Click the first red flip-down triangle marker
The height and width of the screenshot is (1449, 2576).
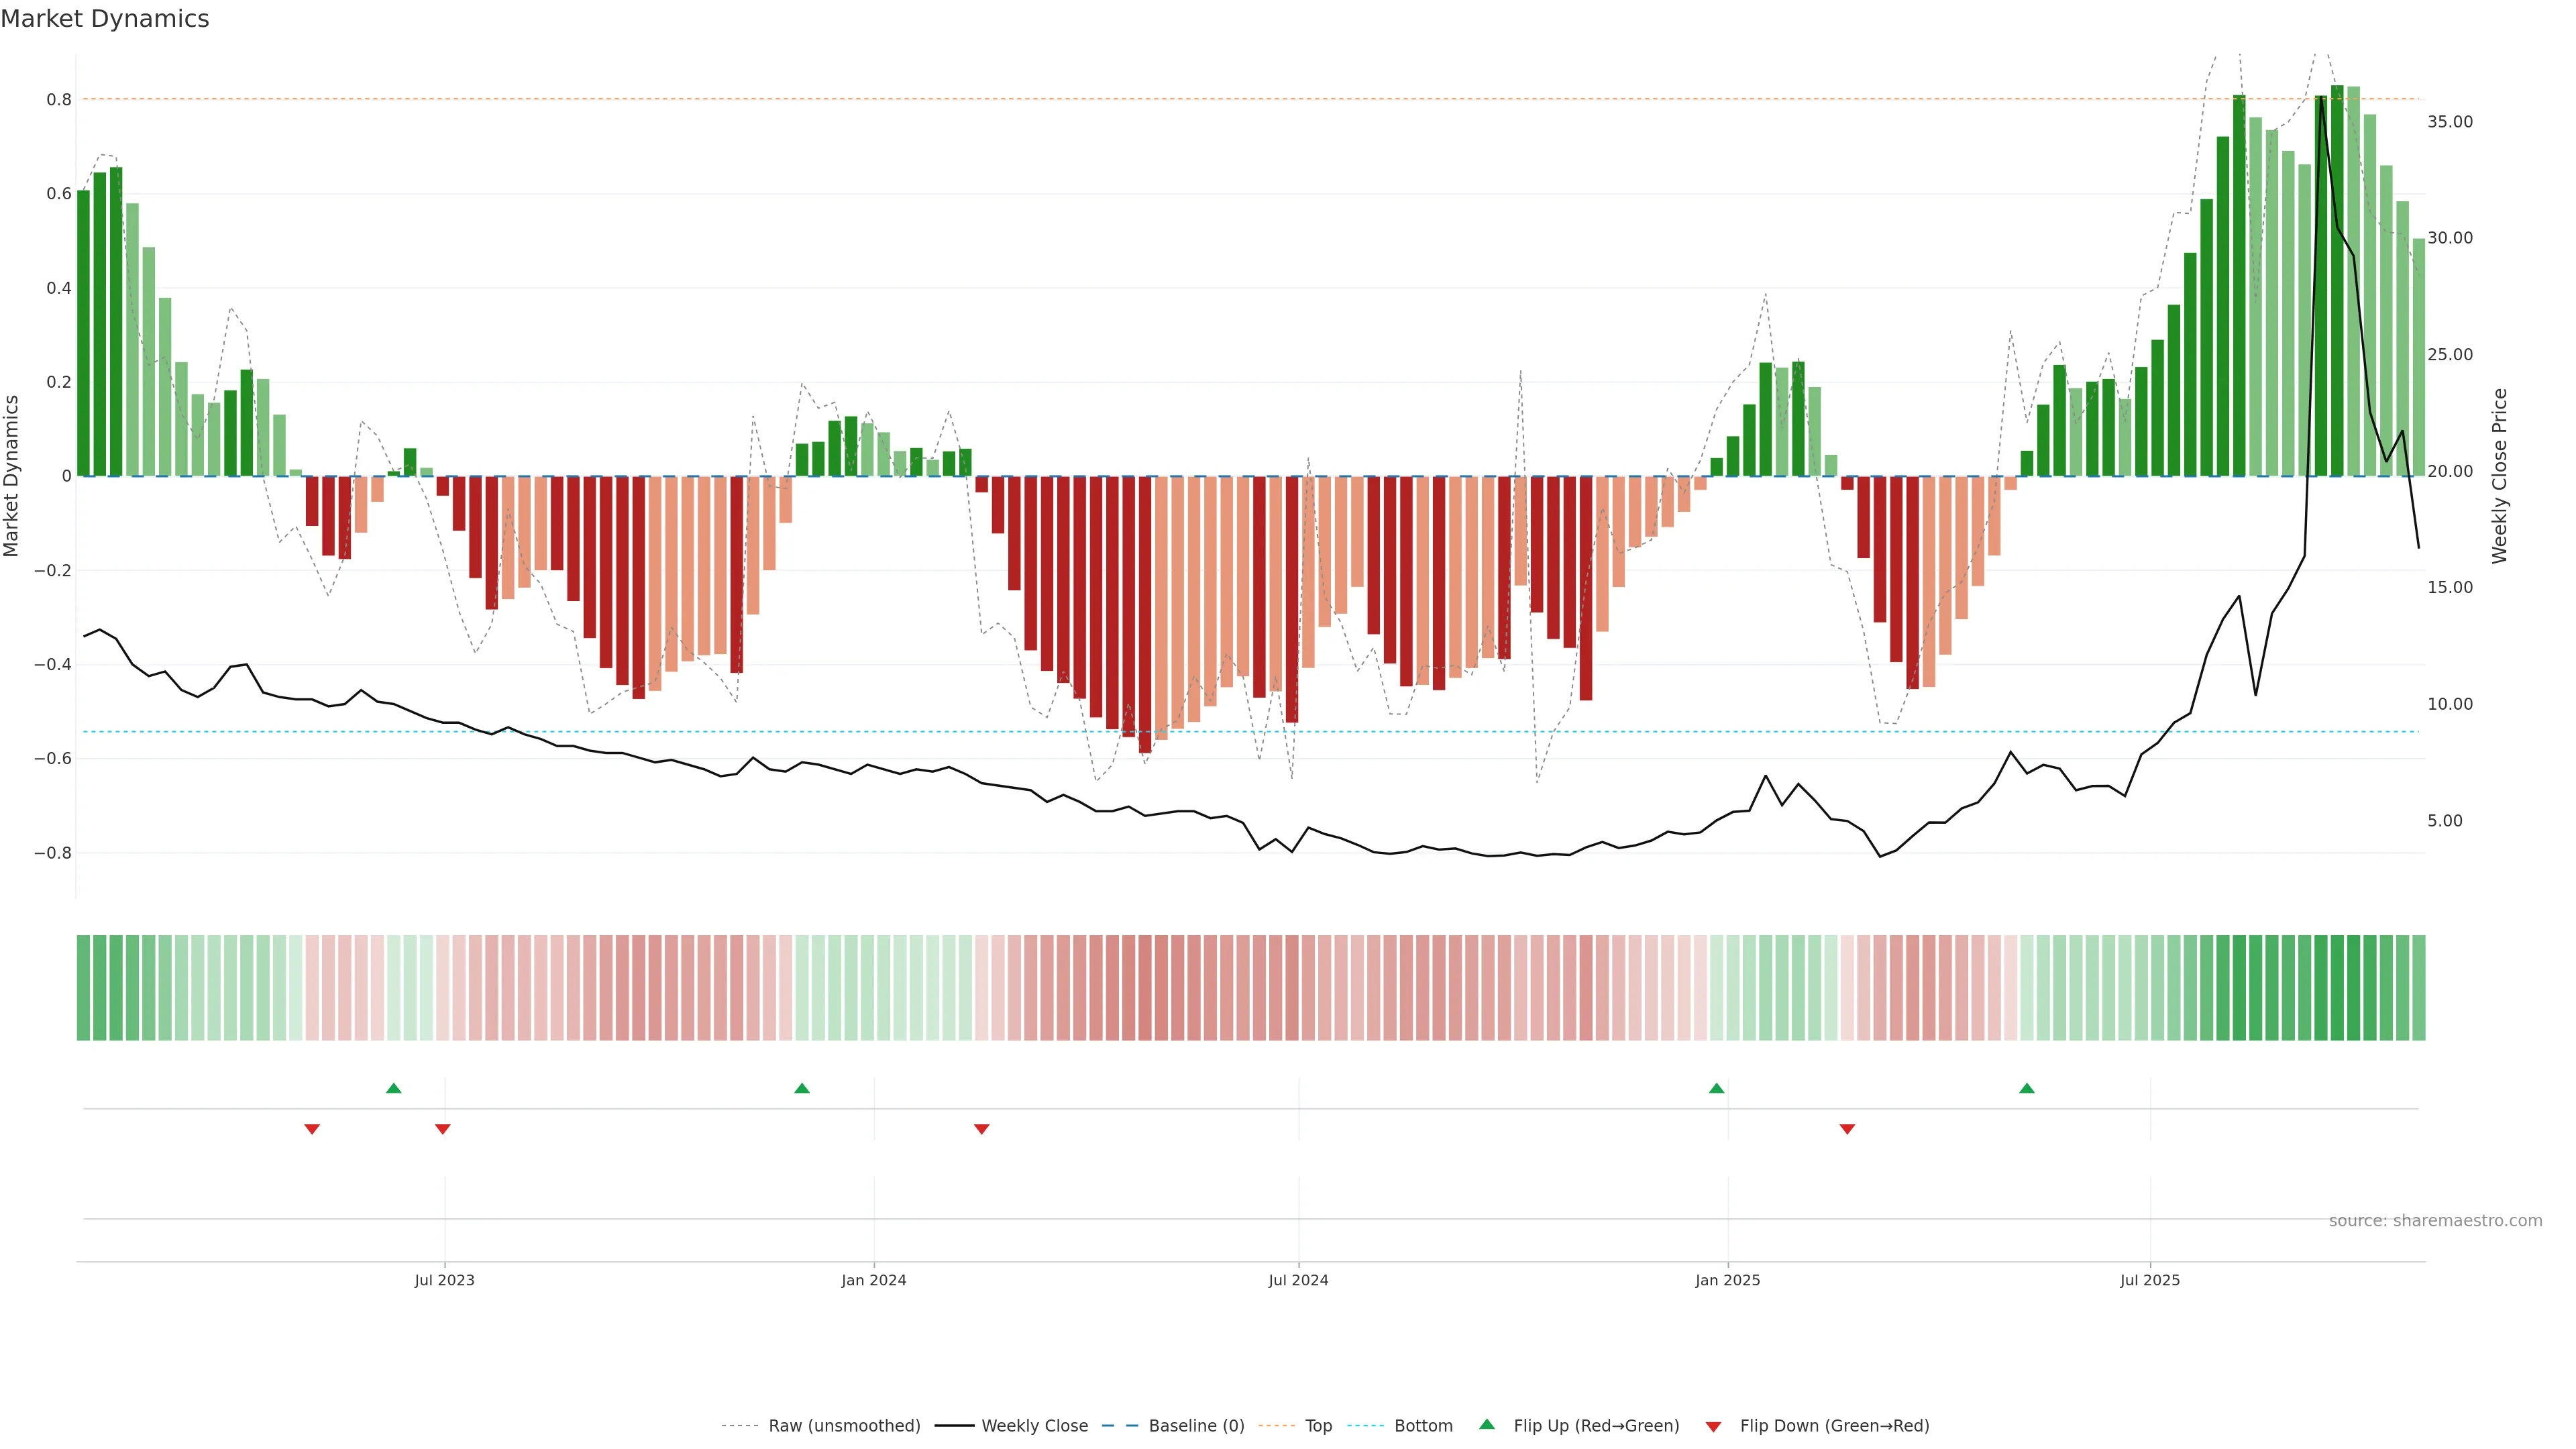coord(312,1129)
